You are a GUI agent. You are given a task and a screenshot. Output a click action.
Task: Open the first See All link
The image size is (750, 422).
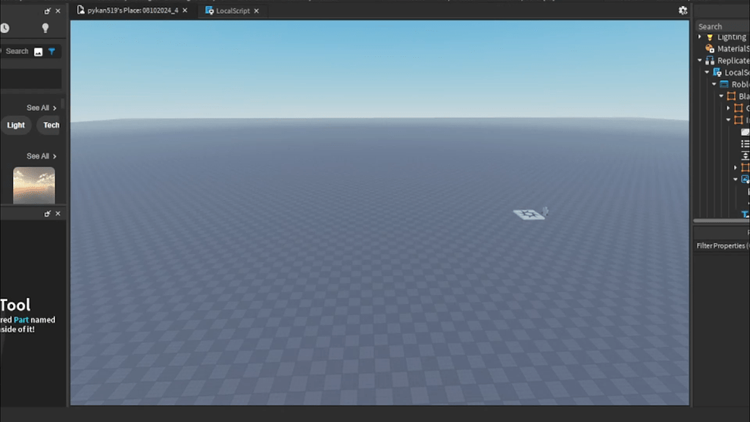(x=38, y=107)
